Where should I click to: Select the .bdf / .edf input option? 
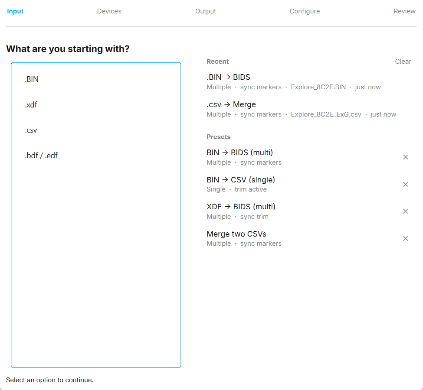(96, 156)
